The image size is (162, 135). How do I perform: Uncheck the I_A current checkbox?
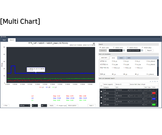(x=113, y=74)
